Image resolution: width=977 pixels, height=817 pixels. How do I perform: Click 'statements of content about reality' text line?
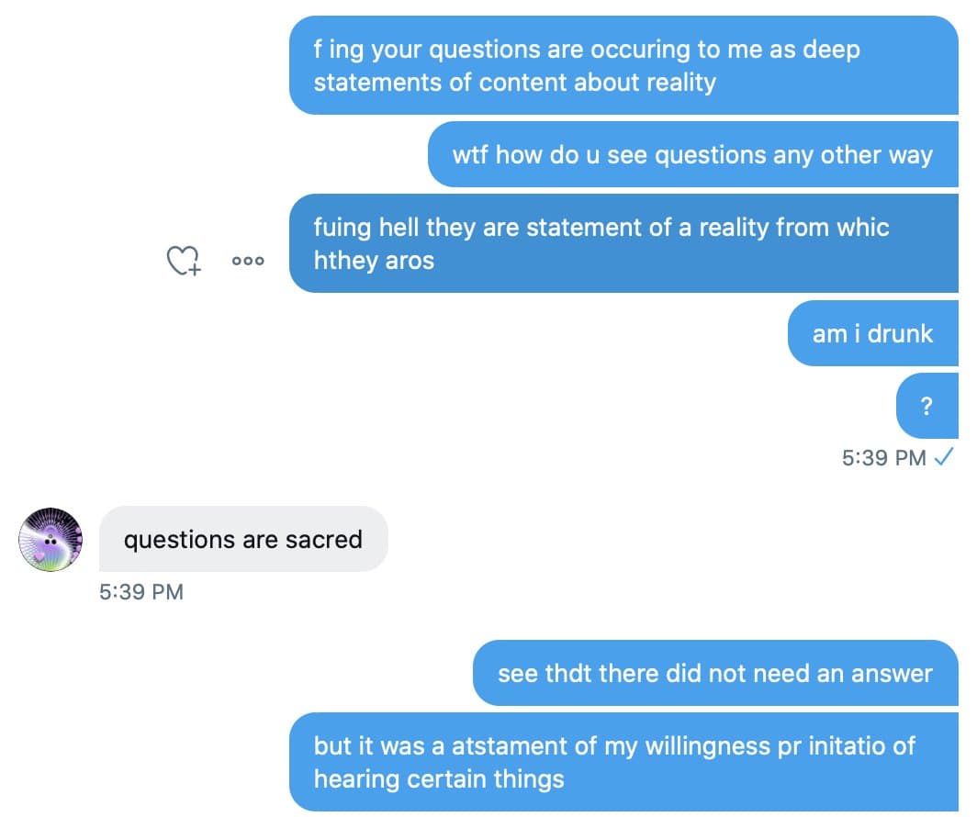(x=514, y=83)
